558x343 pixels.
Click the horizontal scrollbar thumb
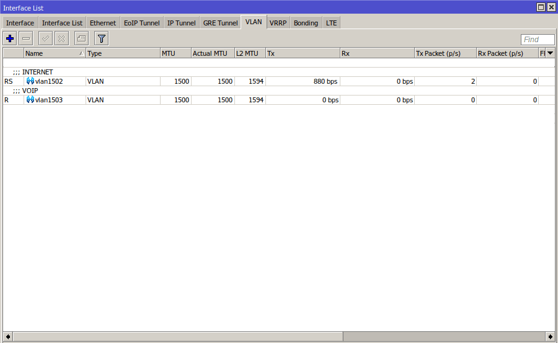point(176,336)
